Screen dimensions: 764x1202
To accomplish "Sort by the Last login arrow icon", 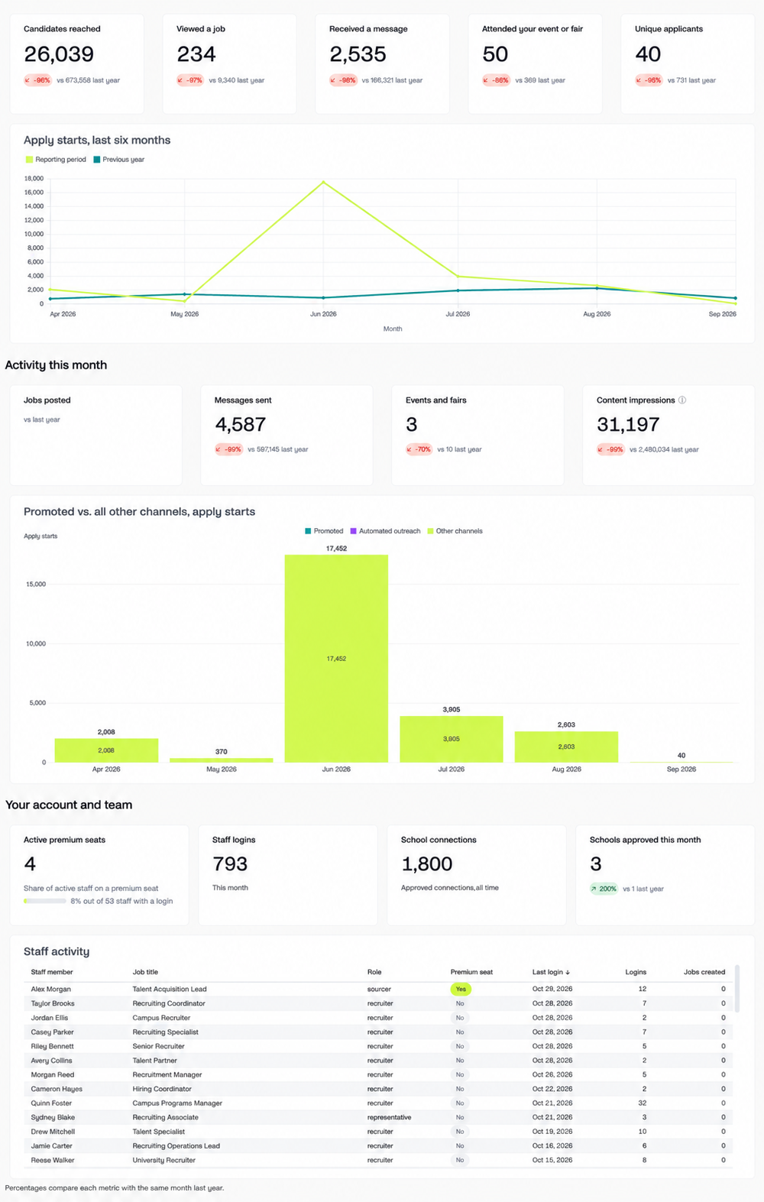I will [x=568, y=972].
